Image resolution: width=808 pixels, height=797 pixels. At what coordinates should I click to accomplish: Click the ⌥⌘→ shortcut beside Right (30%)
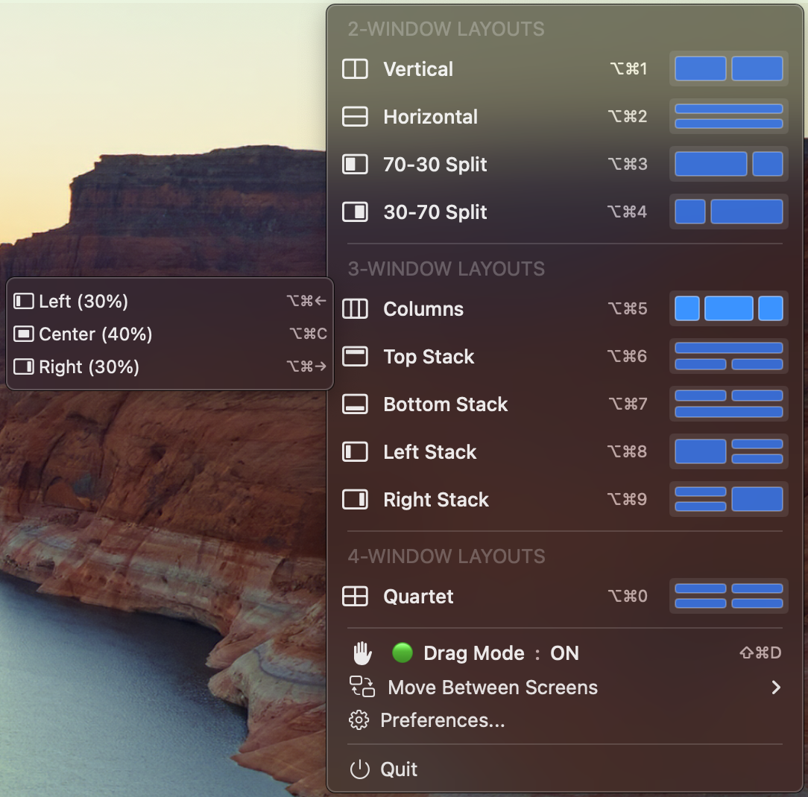(306, 366)
